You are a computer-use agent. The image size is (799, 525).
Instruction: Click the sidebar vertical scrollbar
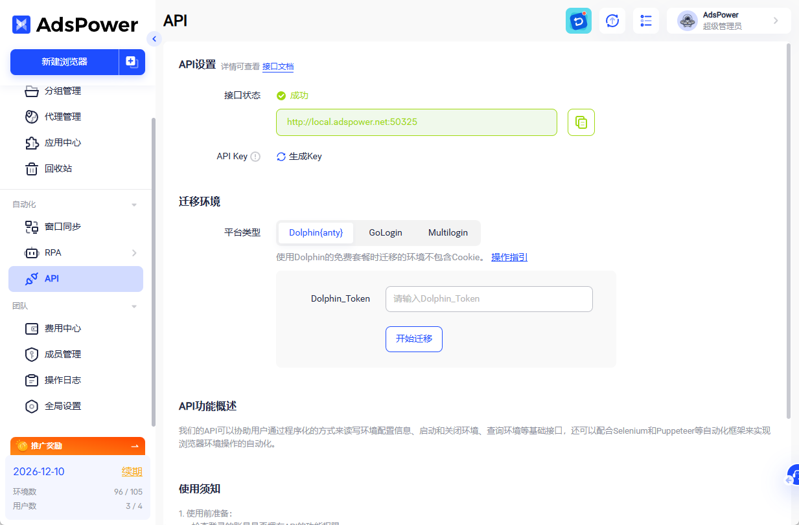154,272
